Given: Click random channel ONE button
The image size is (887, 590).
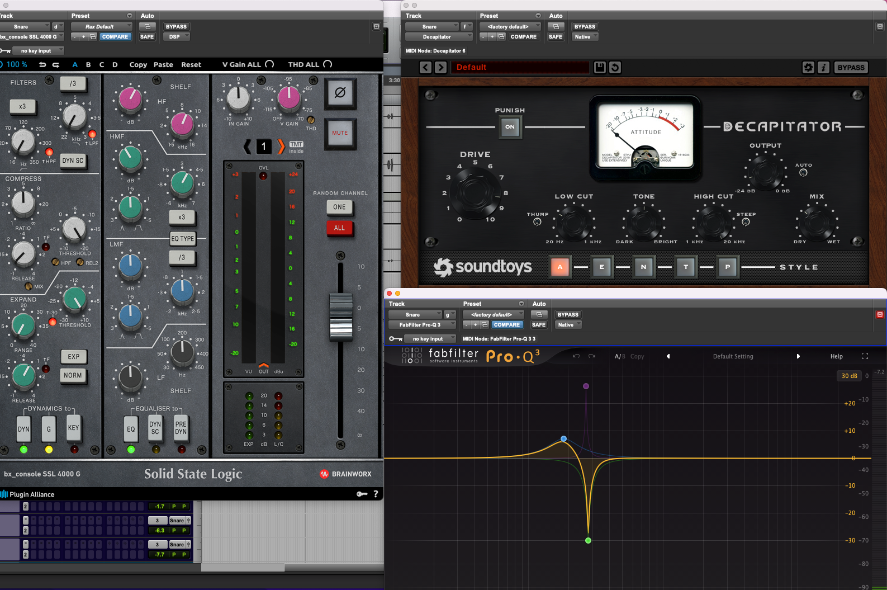Looking at the screenshot, I should pos(339,207).
